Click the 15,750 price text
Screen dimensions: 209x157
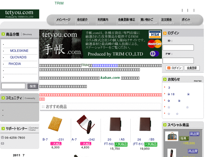(115, 149)
